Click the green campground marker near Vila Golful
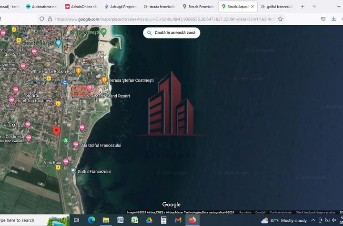Viewport: 343px width, 226px height. click(66, 140)
